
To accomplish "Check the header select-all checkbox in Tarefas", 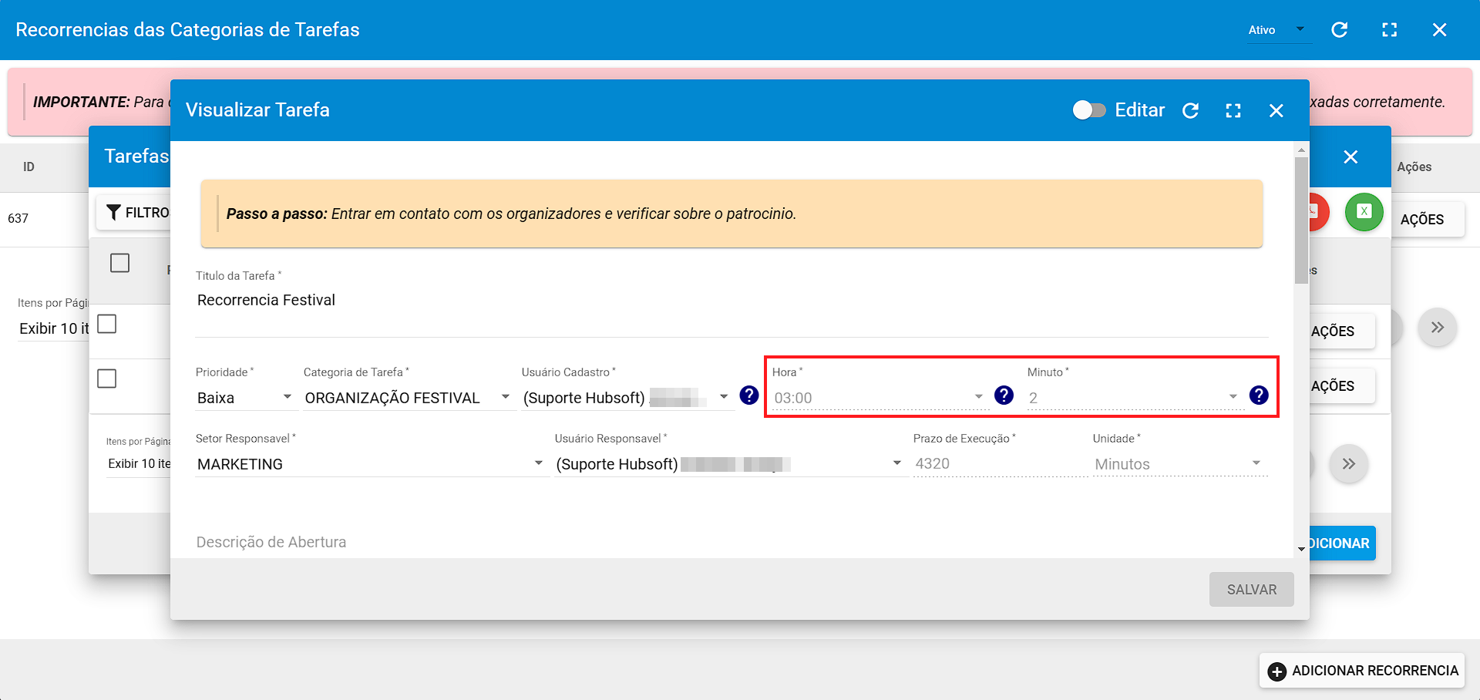I will pos(119,263).
